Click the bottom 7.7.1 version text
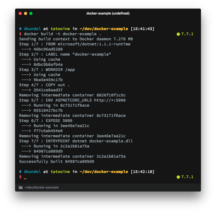This screenshot has height=213, width=216. (187, 177)
